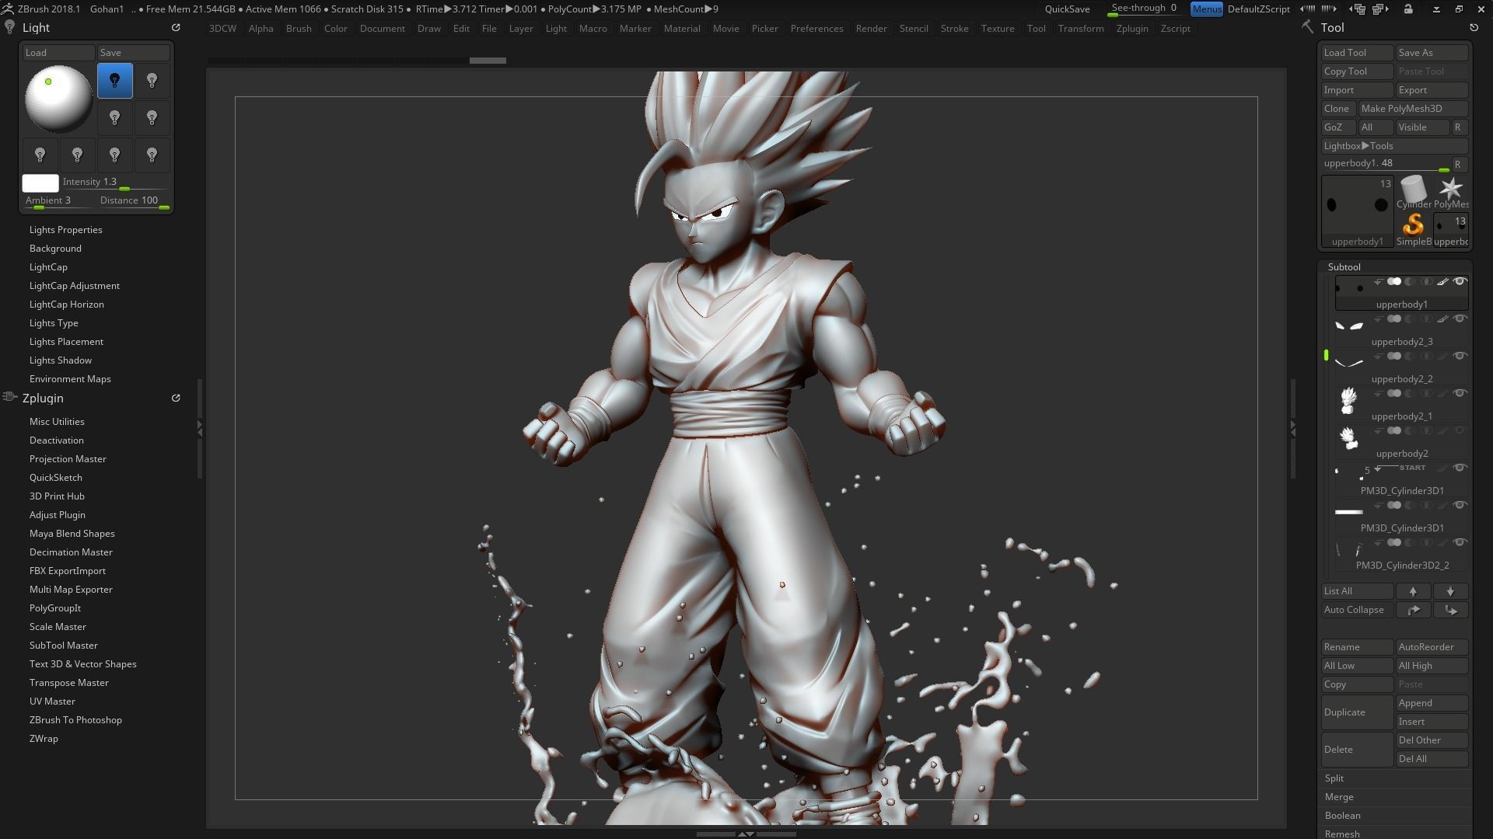Expand the LightCap section
1493x839 pixels.
pos(48,267)
